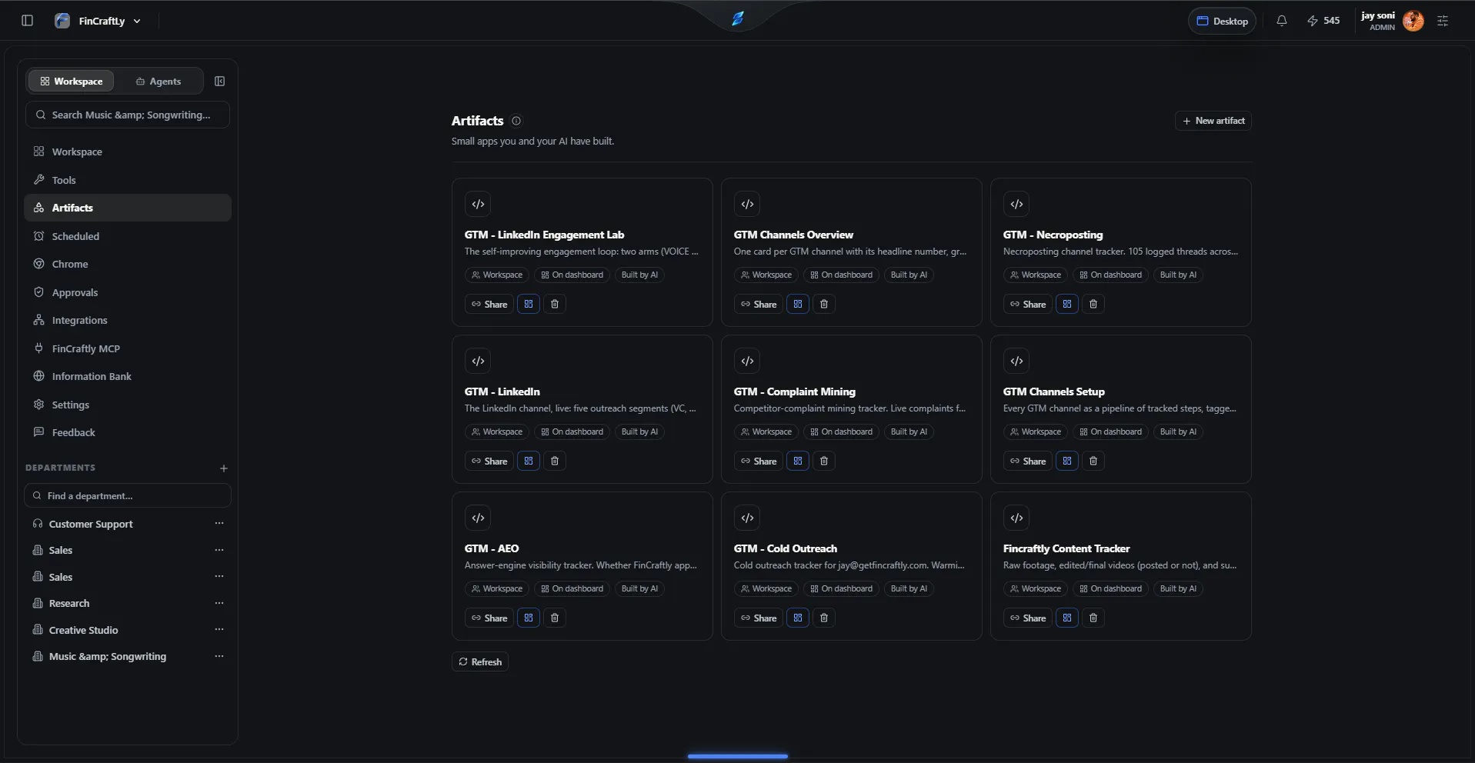The width and height of the screenshot is (1475, 763).
Task: Collapse the workspace navigation panel icon
Action: pyautogui.click(x=219, y=81)
